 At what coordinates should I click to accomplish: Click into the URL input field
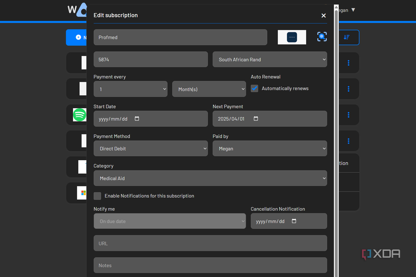click(x=210, y=243)
